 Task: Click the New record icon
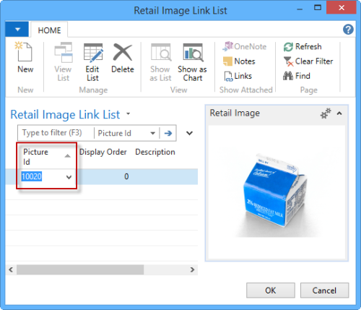25,51
